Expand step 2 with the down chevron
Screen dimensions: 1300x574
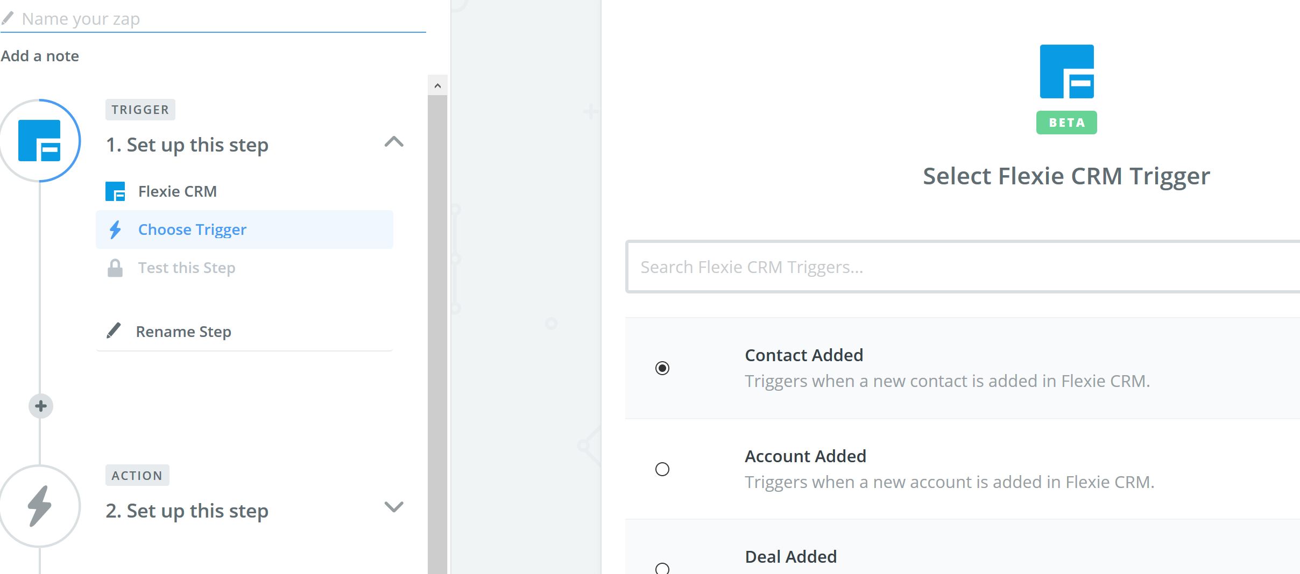(394, 507)
